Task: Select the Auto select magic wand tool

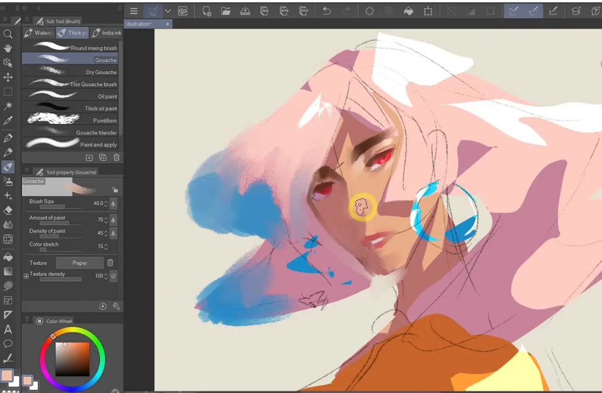Action: pyautogui.click(x=8, y=106)
